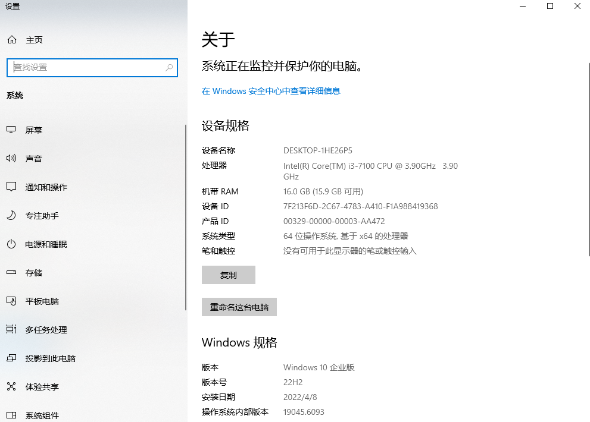Click RAM value 16.0 GB

pos(323,191)
